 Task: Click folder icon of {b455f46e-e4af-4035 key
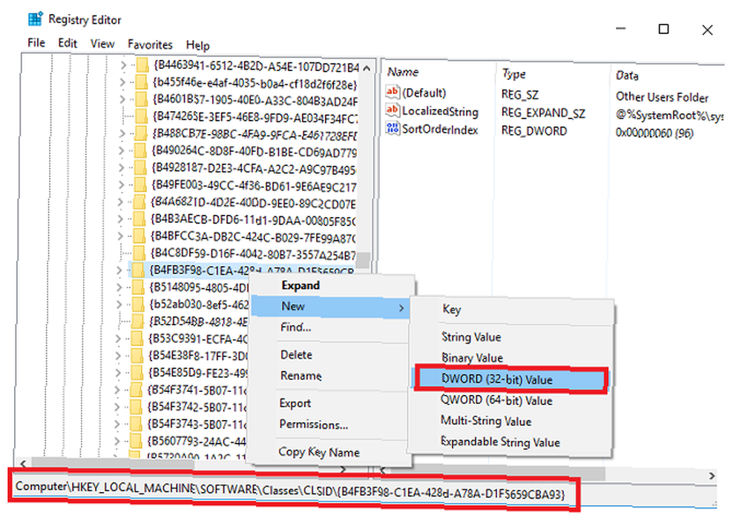tap(142, 83)
